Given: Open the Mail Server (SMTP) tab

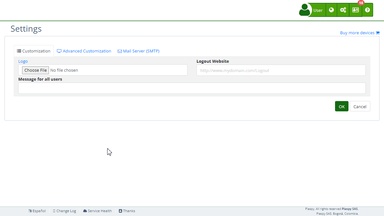Looking at the screenshot, I should pos(139,51).
